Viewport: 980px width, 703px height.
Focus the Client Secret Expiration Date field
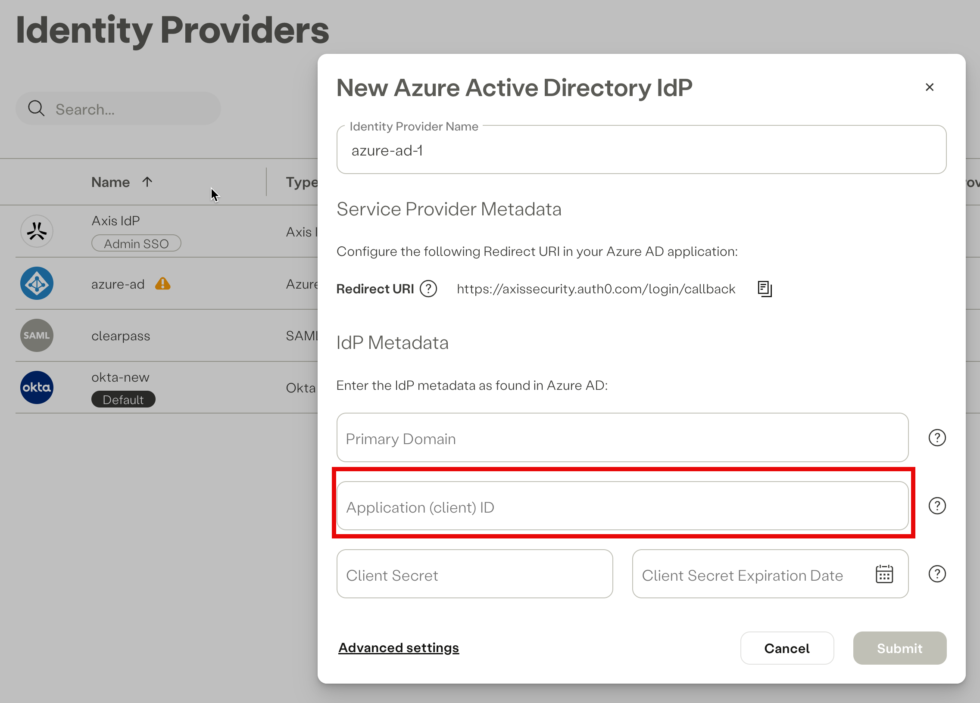tap(770, 574)
